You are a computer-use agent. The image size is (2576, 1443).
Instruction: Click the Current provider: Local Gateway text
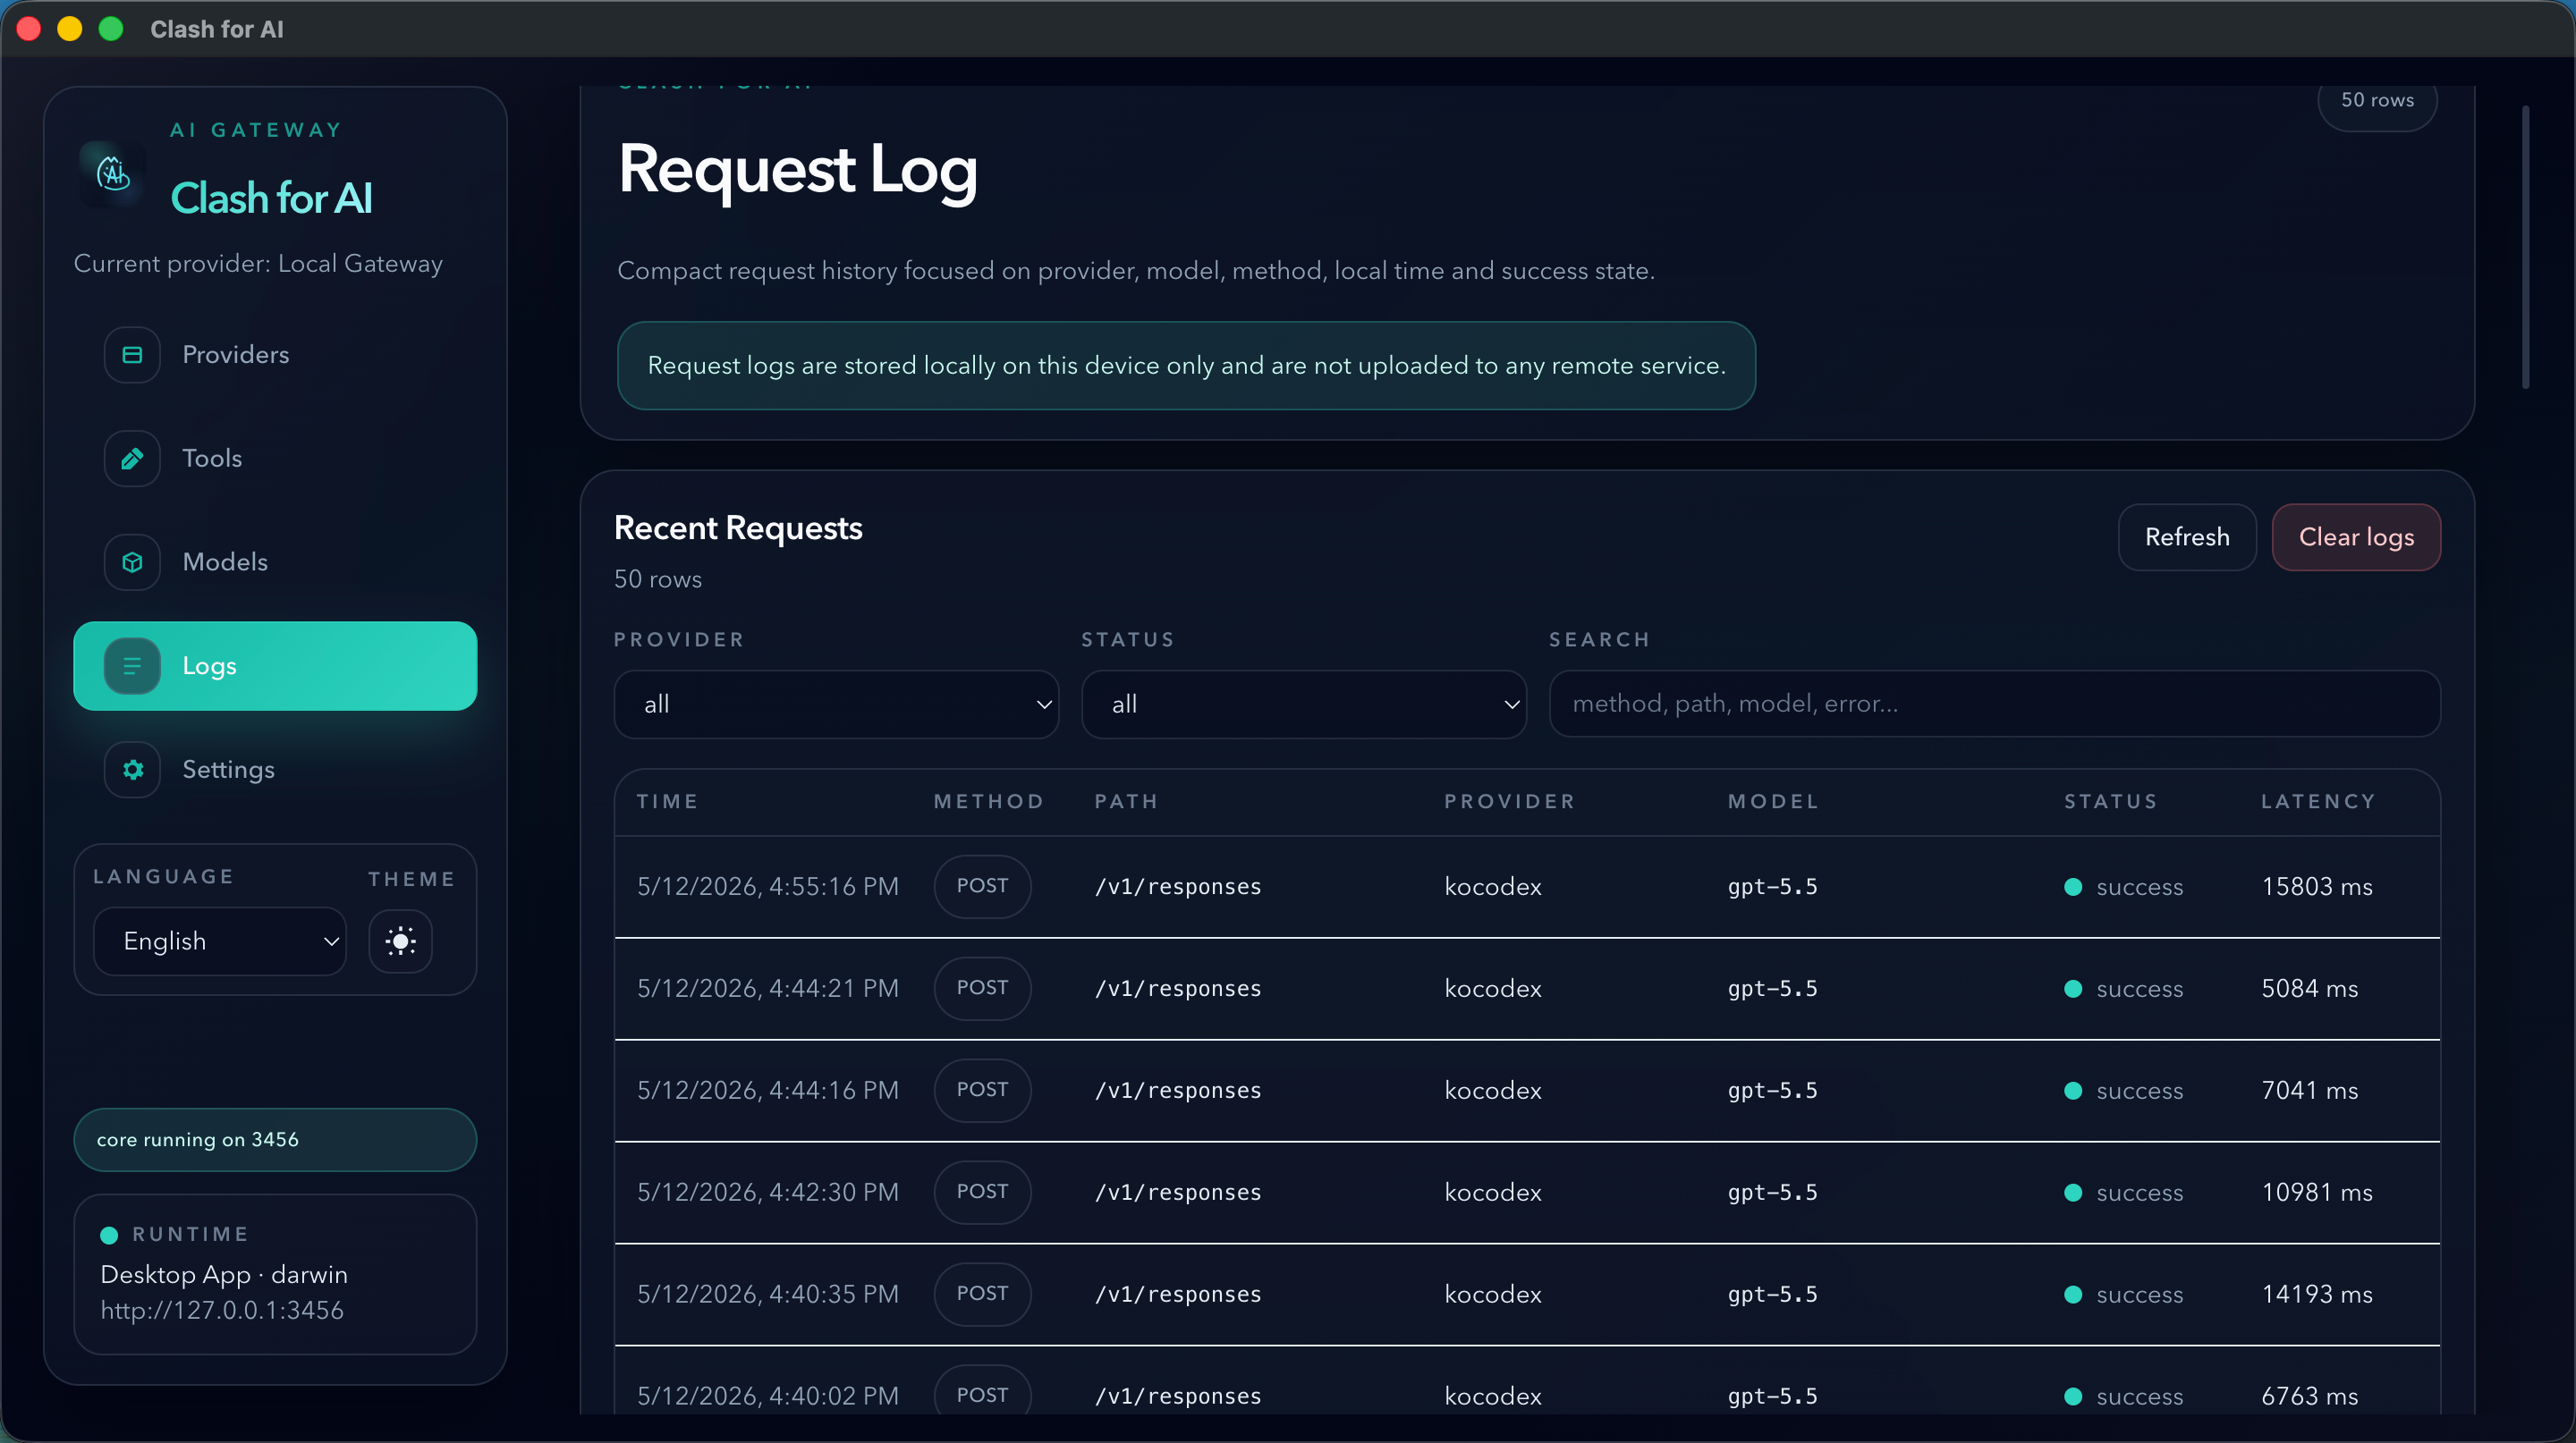(x=258, y=264)
